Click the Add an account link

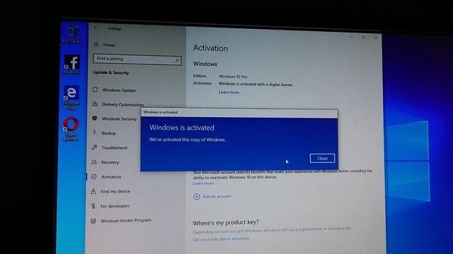217,196
